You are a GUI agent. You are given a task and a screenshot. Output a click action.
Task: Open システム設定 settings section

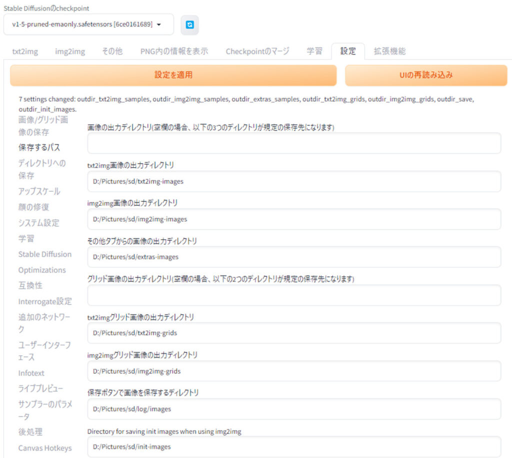38,223
